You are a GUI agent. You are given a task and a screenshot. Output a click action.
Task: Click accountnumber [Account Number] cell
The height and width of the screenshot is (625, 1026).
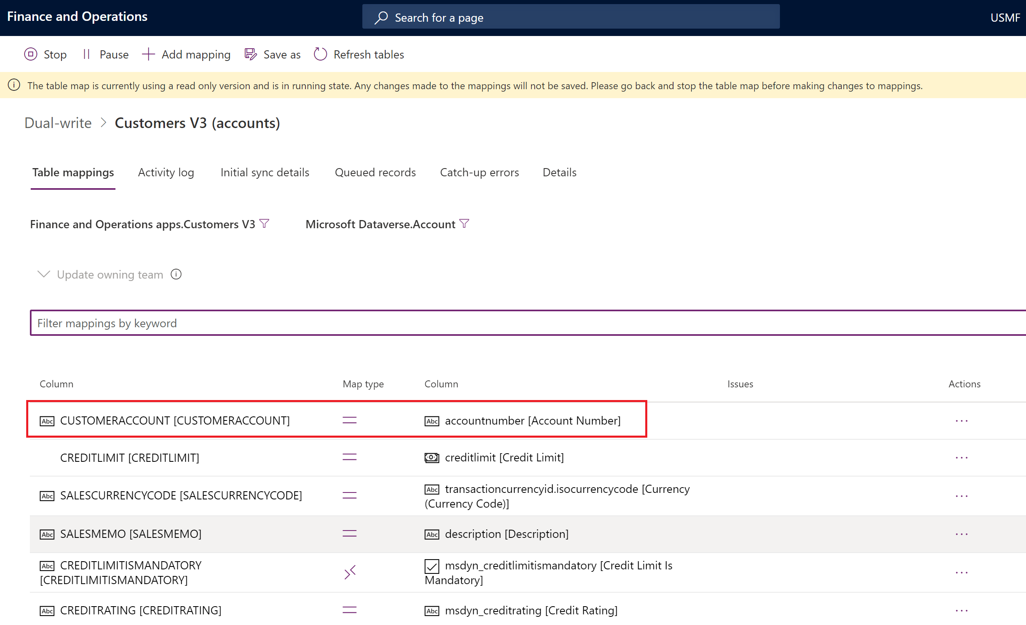click(x=533, y=421)
